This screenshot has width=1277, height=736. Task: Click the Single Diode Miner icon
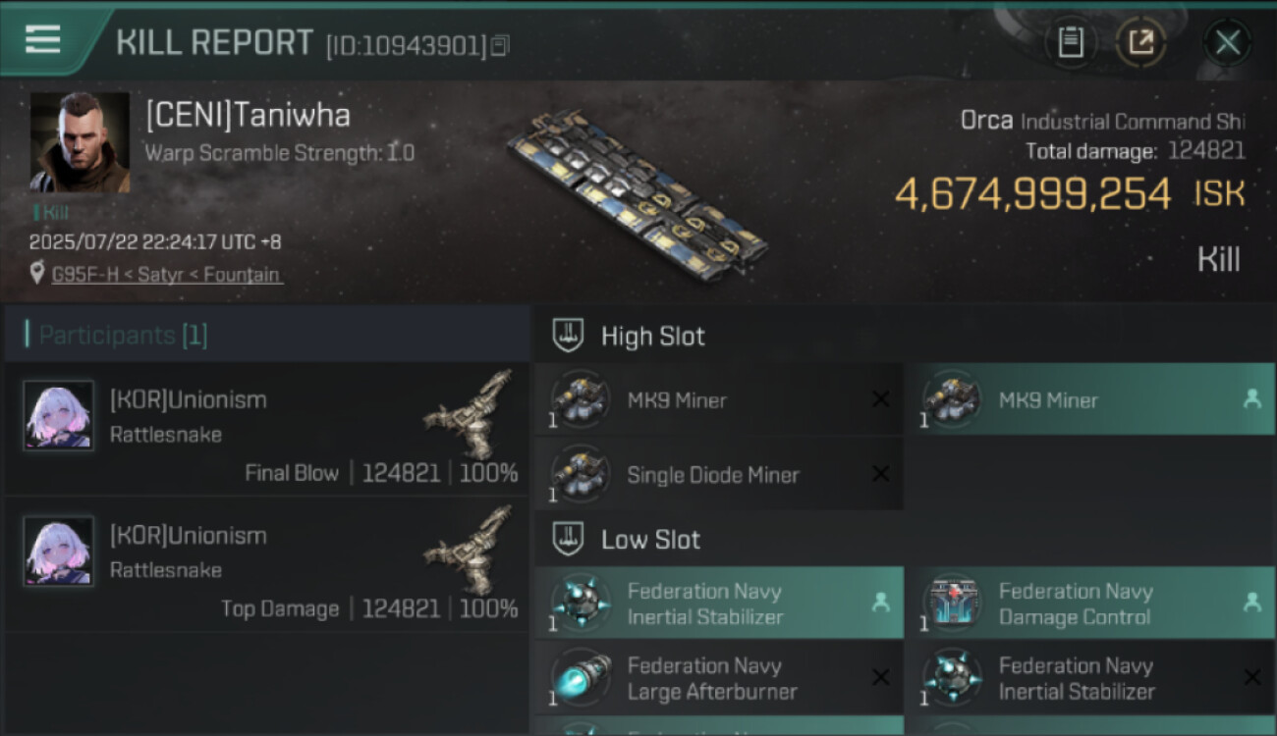point(582,474)
